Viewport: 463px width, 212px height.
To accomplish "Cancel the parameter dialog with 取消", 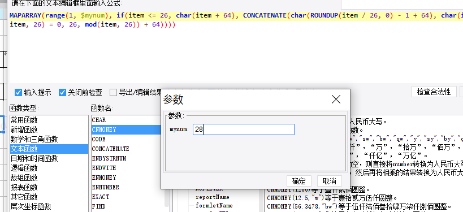I will 329,181.
